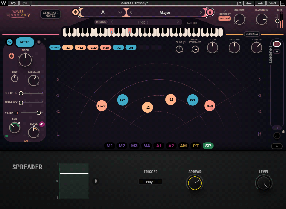Open the SP spreader tab
The image size is (286, 209).
tap(208, 146)
